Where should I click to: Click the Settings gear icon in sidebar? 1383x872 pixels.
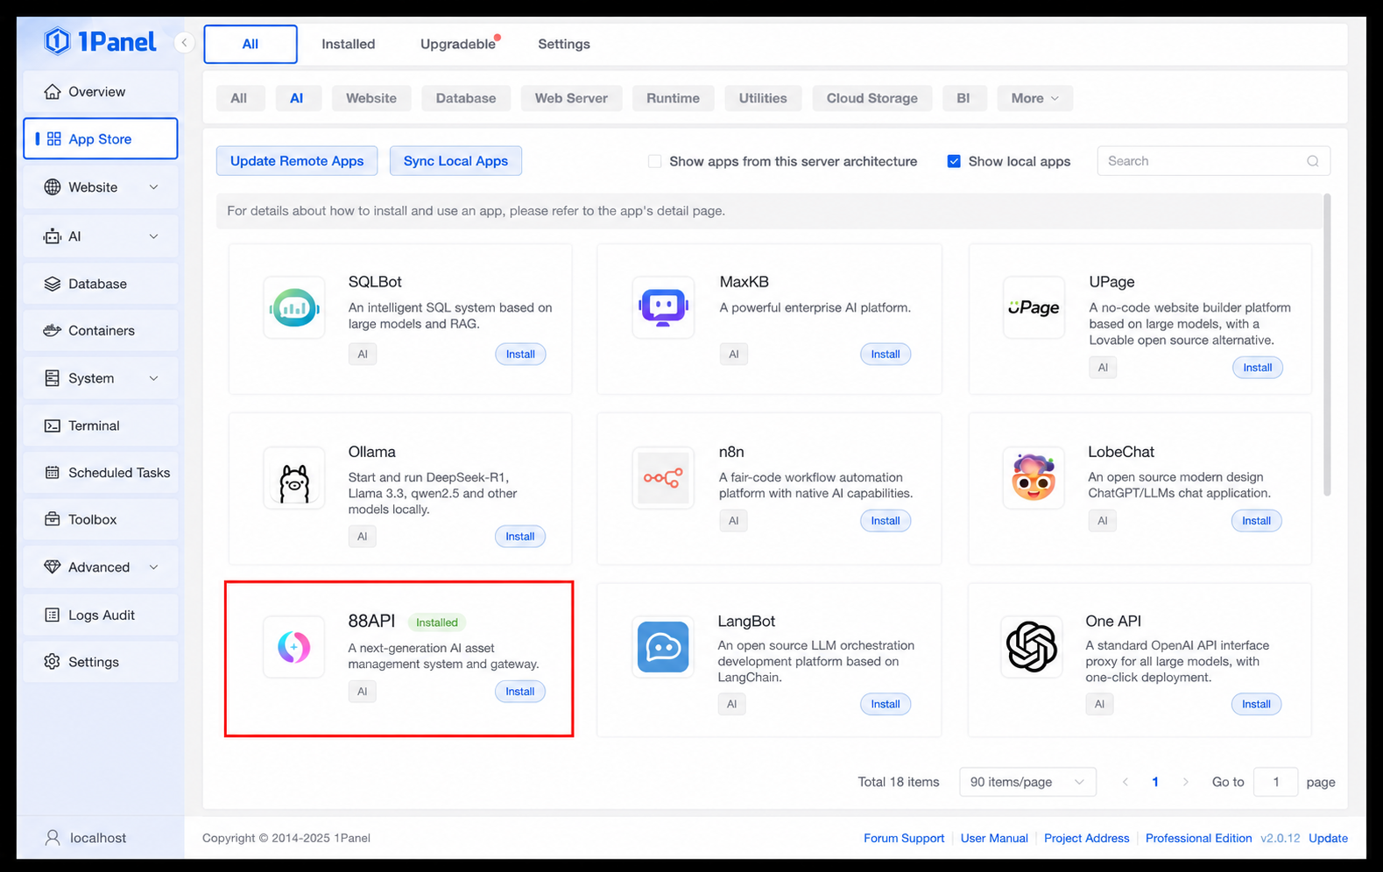(53, 662)
